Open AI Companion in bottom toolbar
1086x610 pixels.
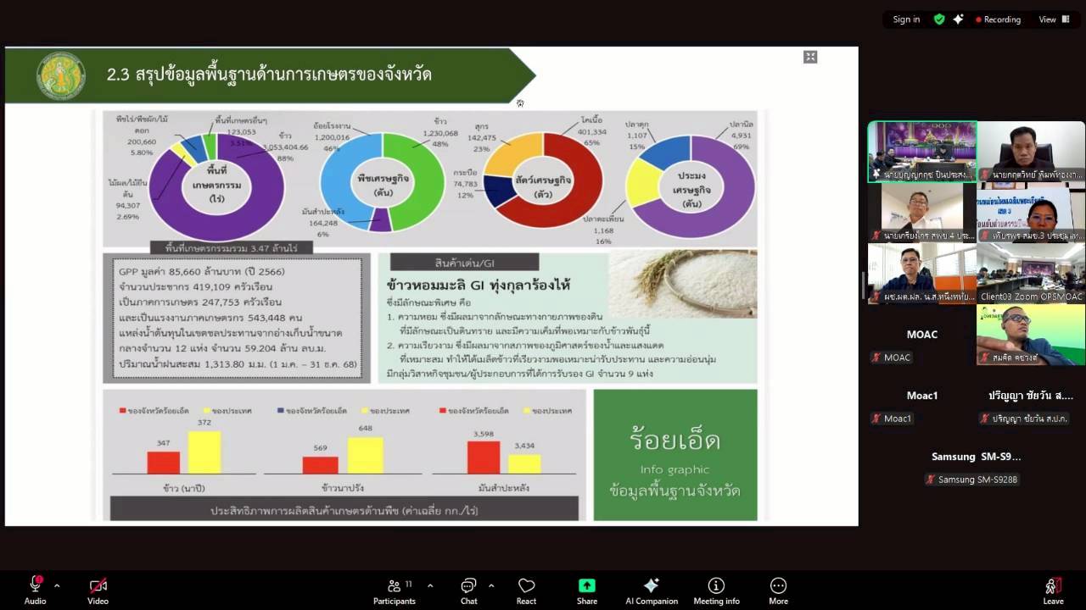(651, 591)
